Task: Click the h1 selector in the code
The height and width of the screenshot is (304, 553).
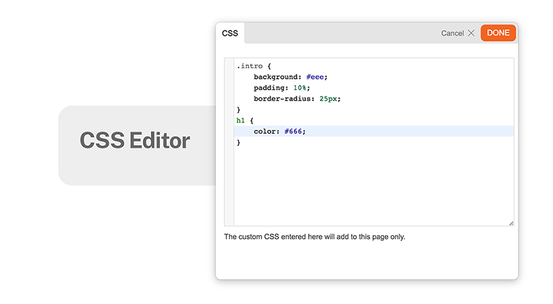Action: point(240,120)
